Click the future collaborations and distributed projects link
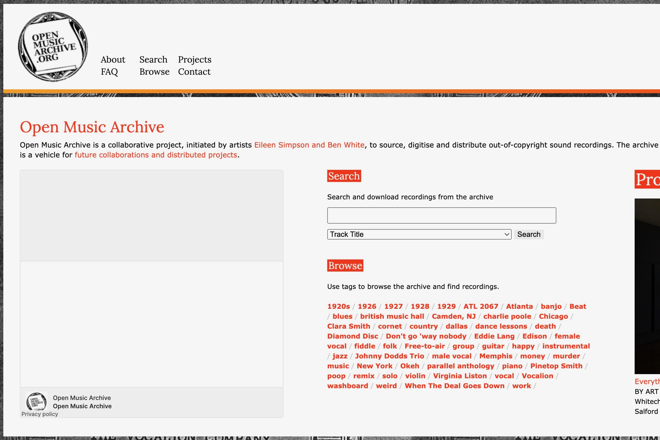Screen dimensions: 660x440 coord(156,155)
